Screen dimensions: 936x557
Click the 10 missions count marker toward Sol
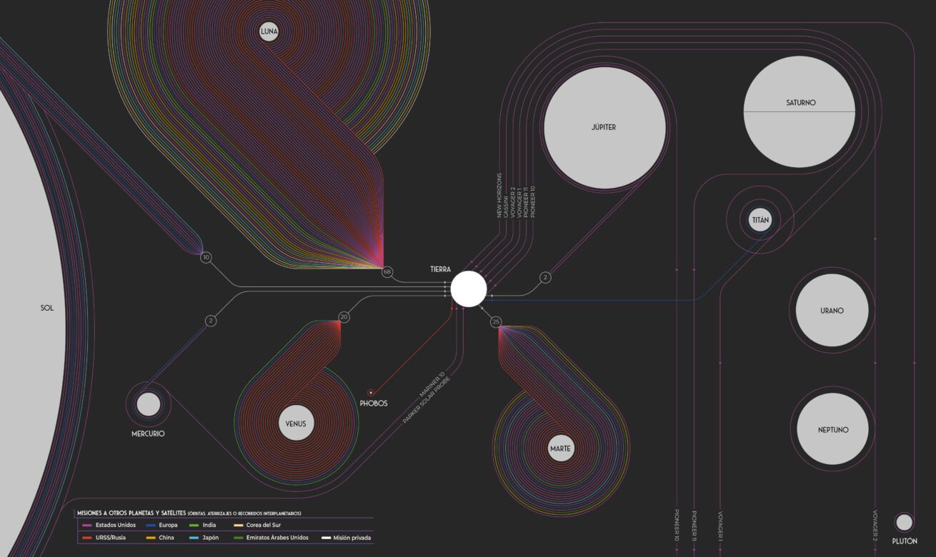pyautogui.click(x=206, y=257)
